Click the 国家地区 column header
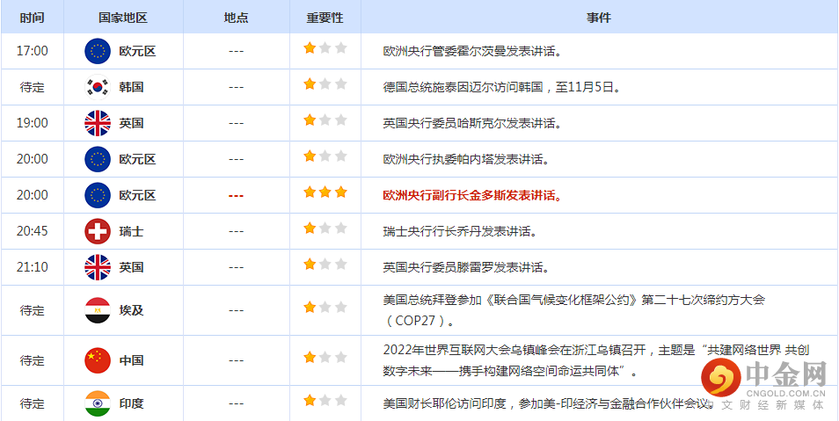839x421 pixels. [123, 17]
